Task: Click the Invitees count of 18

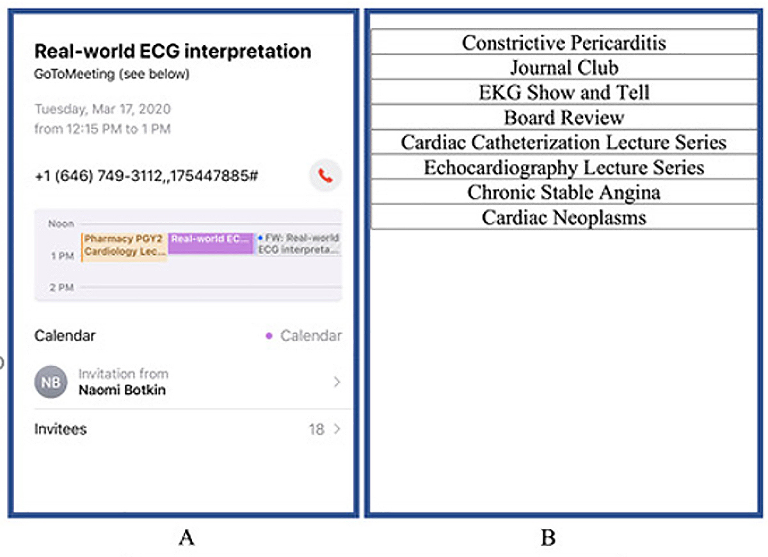Action: click(x=316, y=429)
